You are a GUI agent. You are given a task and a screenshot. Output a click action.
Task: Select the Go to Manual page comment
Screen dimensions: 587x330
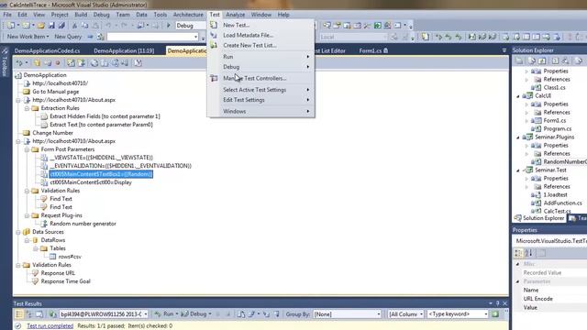55,92
